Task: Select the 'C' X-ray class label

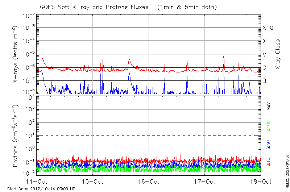Action: click(x=264, y=68)
